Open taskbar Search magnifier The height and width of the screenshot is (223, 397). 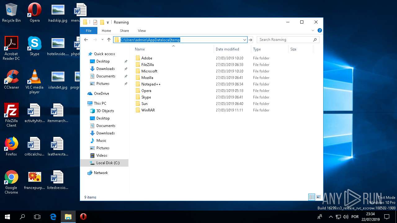pyautogui.click(x=22, y=217)
